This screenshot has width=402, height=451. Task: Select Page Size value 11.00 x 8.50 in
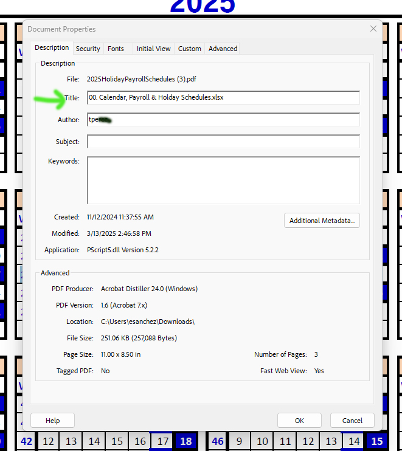[x=120, y=354]
